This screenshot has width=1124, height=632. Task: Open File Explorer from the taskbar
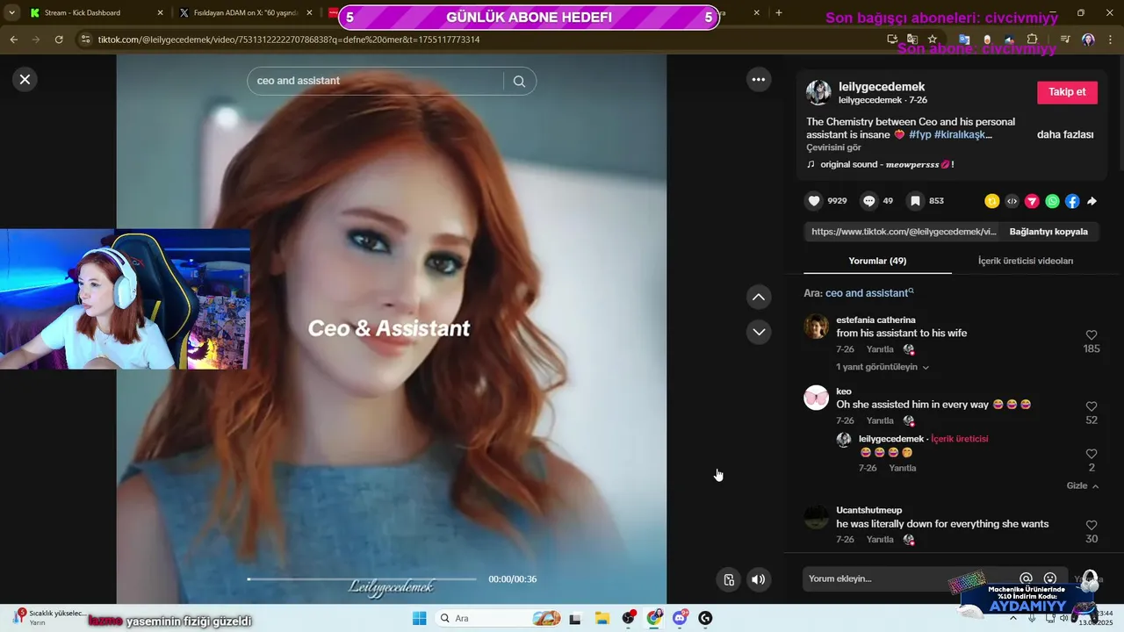602,618
